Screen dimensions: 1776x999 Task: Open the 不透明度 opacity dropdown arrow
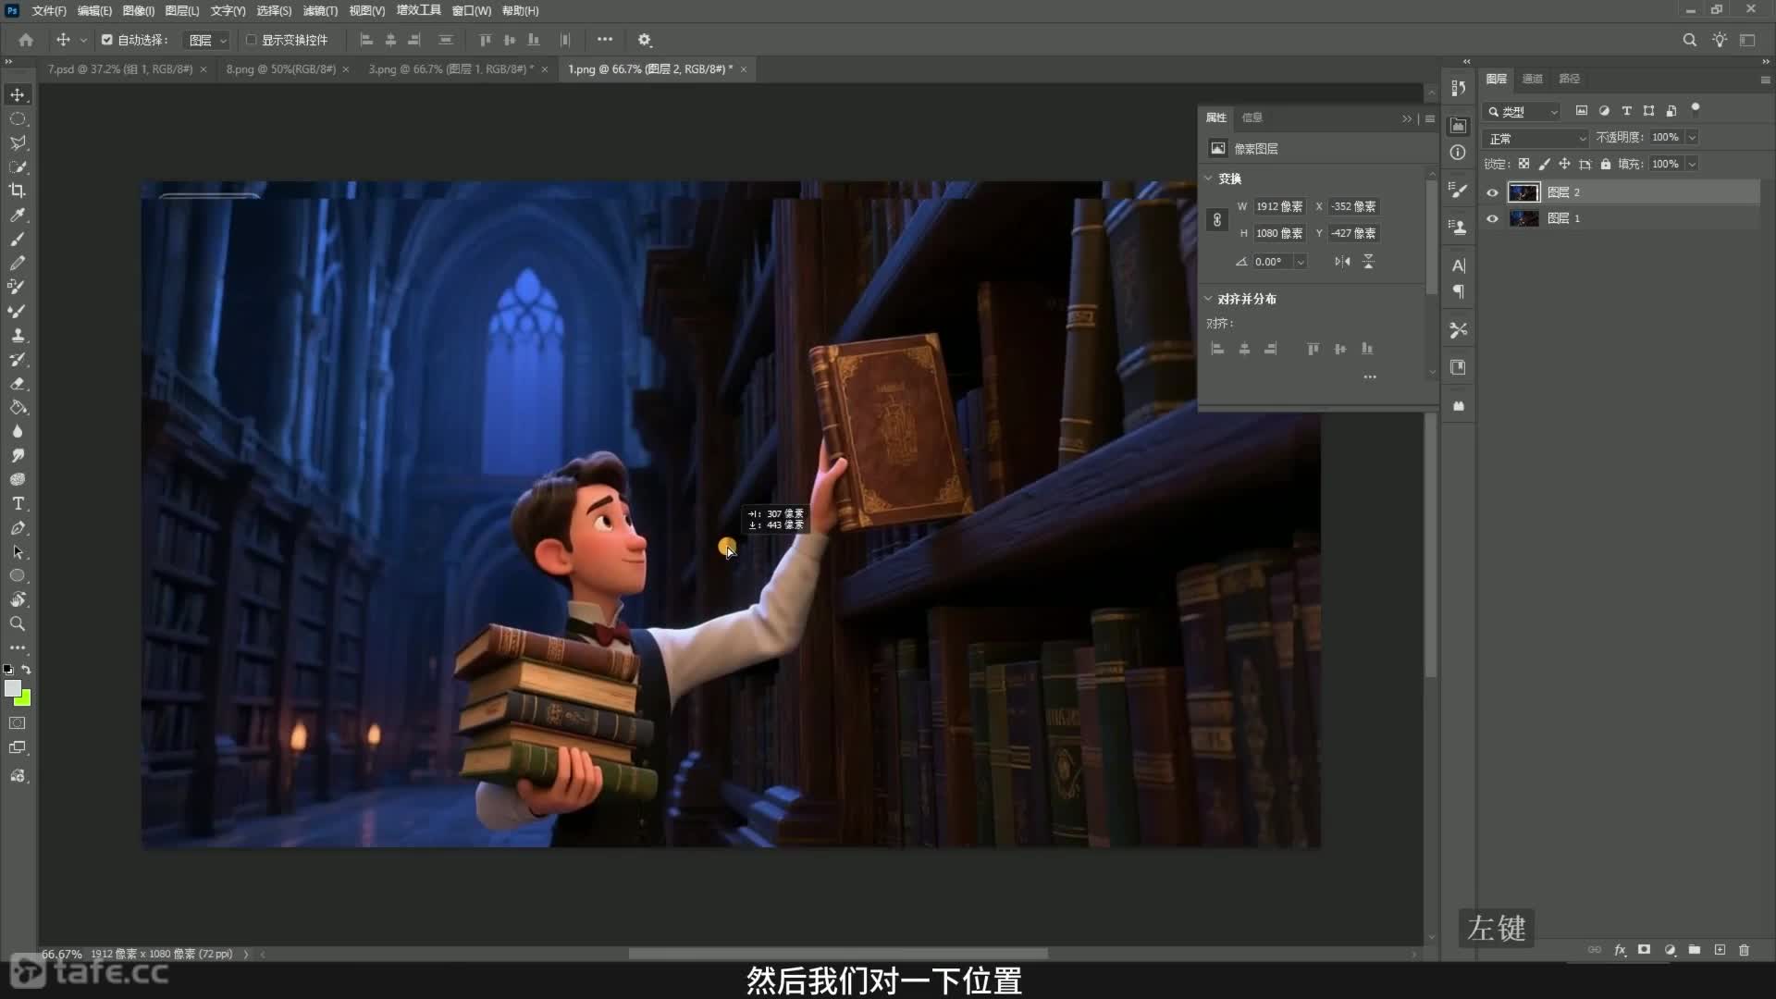click(x=1692, y=137)
